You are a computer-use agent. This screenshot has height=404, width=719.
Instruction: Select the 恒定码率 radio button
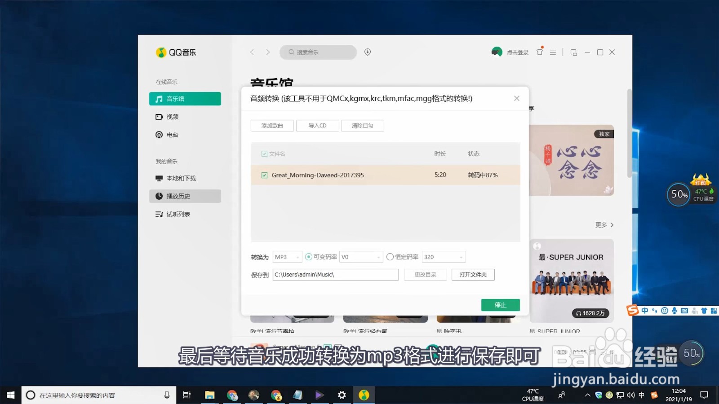coord(390,256)
